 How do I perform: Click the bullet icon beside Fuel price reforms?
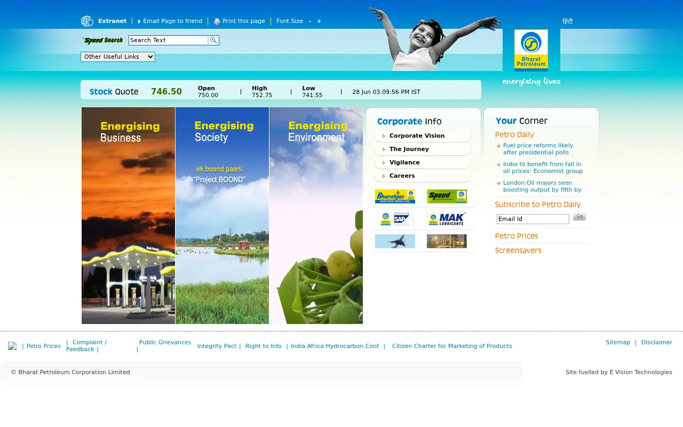click(x=498, y=146)
